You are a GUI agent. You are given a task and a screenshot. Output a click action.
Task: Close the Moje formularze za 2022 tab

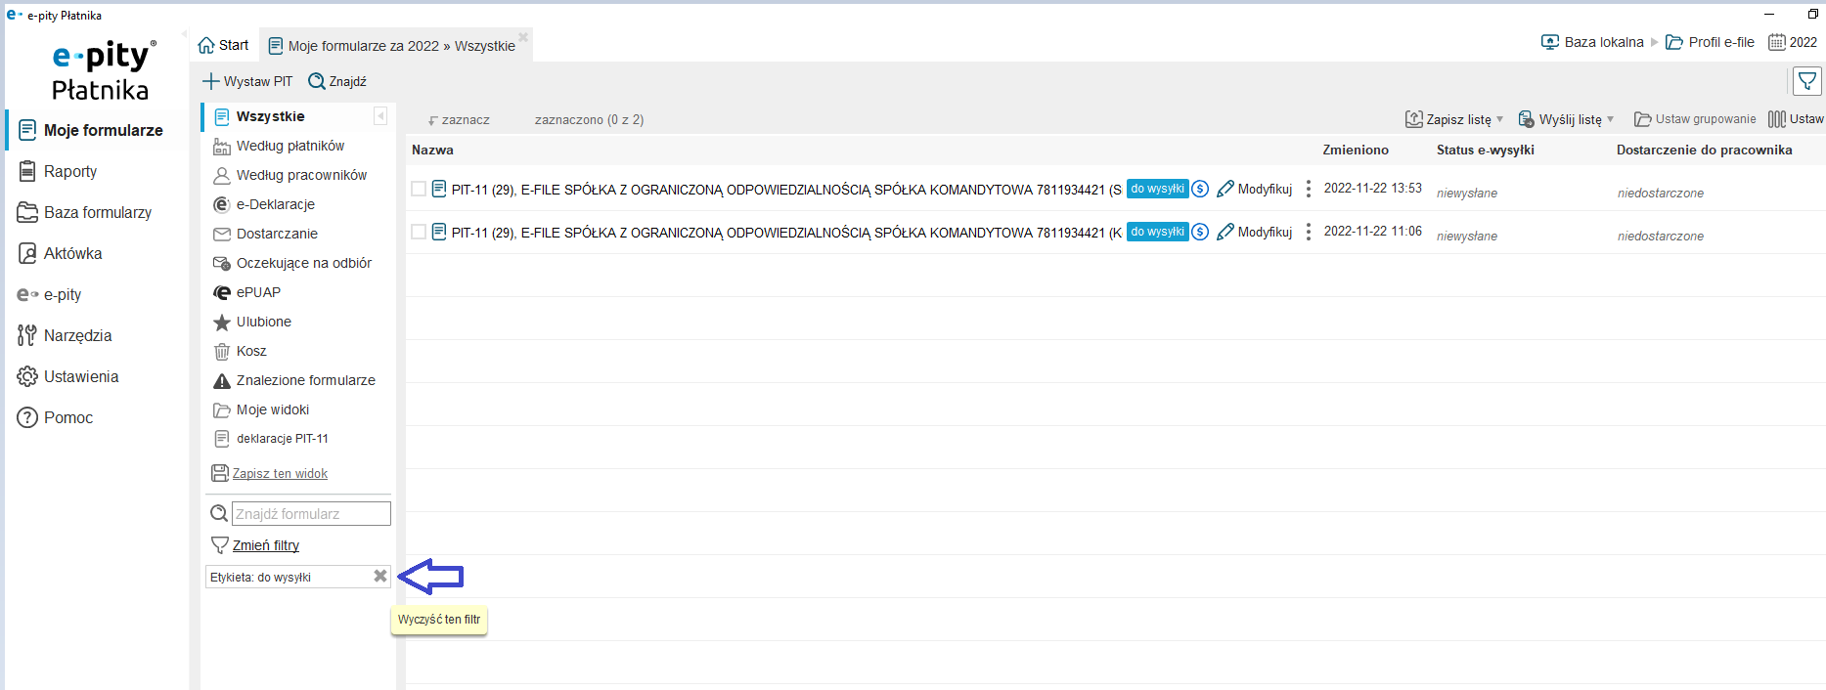tap(523, 37)
